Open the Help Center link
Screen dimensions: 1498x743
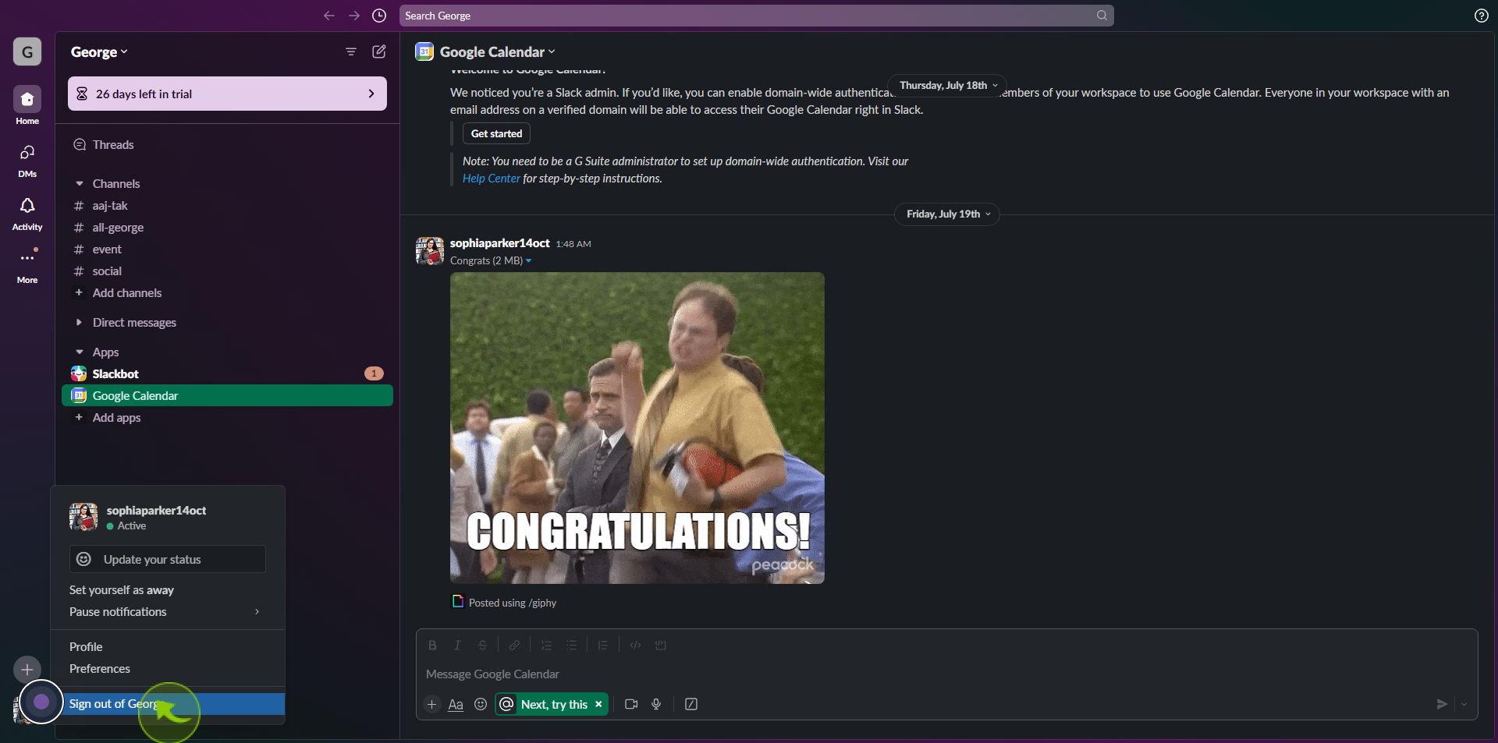point(491,179)
